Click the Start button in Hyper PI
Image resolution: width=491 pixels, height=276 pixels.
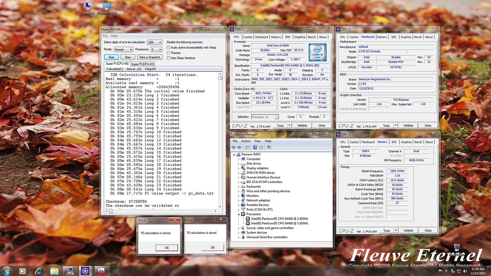(111, 57)
